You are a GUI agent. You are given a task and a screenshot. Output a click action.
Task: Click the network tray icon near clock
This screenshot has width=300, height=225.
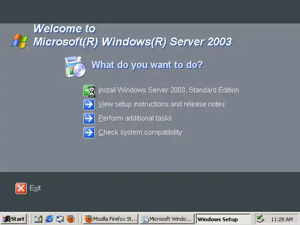point(260,219)
